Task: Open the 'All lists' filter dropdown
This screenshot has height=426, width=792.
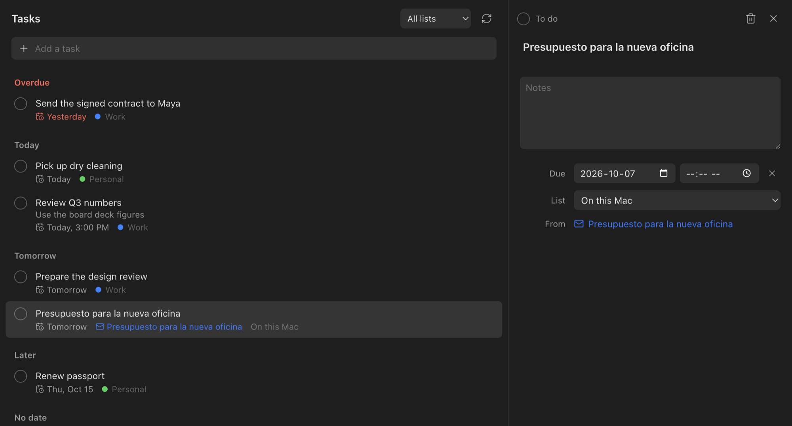Action: click(435, 19)
